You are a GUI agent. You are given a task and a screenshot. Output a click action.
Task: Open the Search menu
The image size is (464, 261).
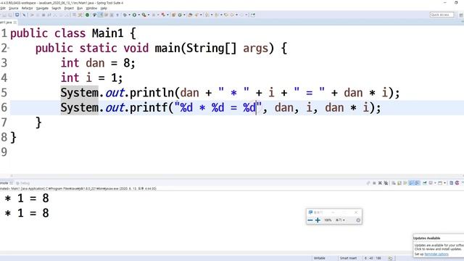pos(57,8)
